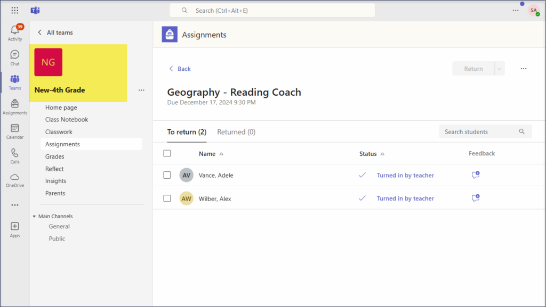Select the checkbox for Wilber, Alex
The image size is (546, 307).
(x=167, y=198)
